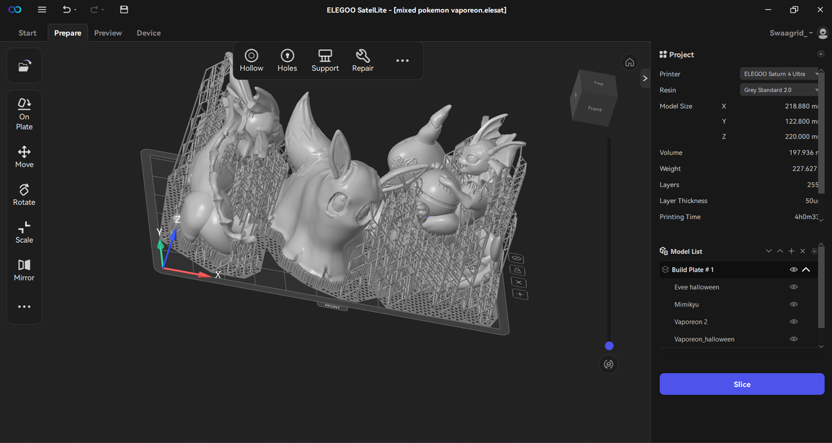The height and width of the screenshot is (443, 832).
Task: Switch to the Preview tab
Action: click(108, 33)
